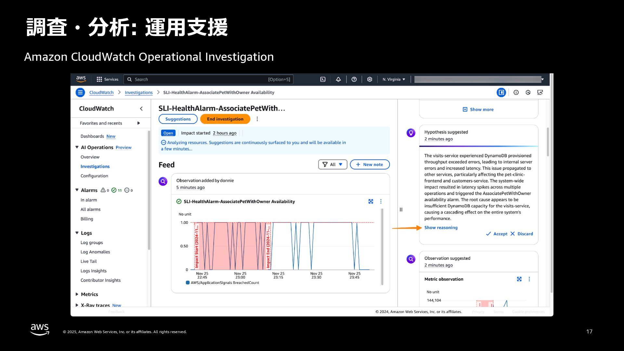Click the hypothesis lightbulb icon
The image size is (624, 351).
coord(411,133)
